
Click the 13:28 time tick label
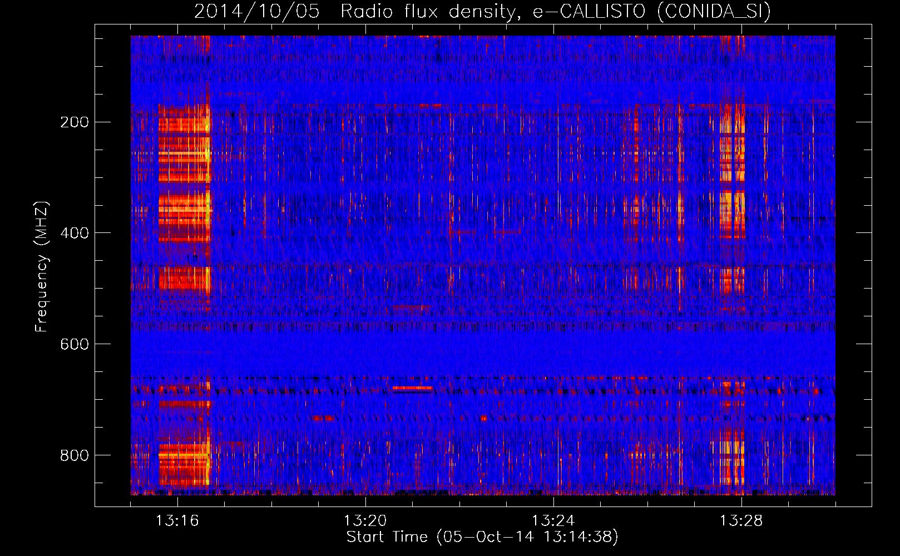pyautogui.click(x=741, y=521)
